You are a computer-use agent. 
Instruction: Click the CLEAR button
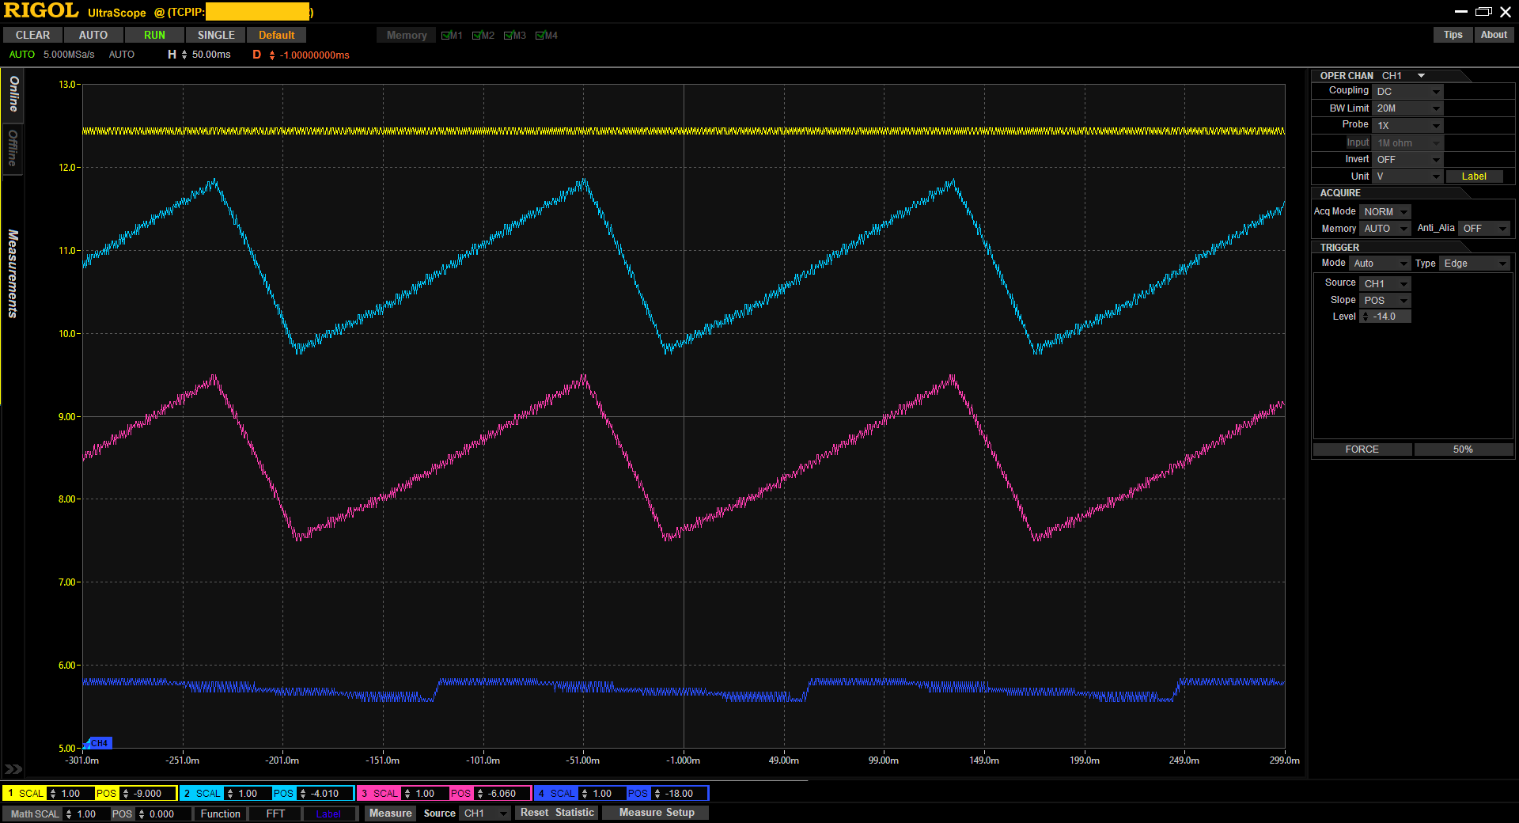32,36
